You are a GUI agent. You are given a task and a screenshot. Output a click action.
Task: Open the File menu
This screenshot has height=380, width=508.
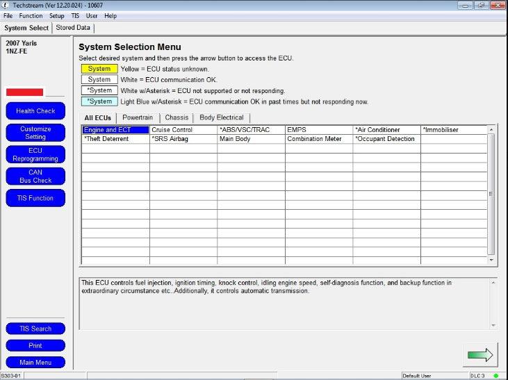(x=8, y=16)
